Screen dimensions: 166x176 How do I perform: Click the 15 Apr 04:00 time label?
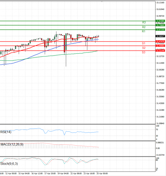point(24,174)
